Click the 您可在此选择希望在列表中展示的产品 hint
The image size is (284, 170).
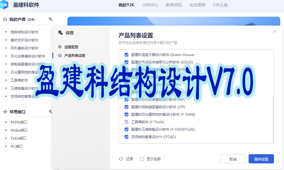pyautogui.click(x=148, y=43)
